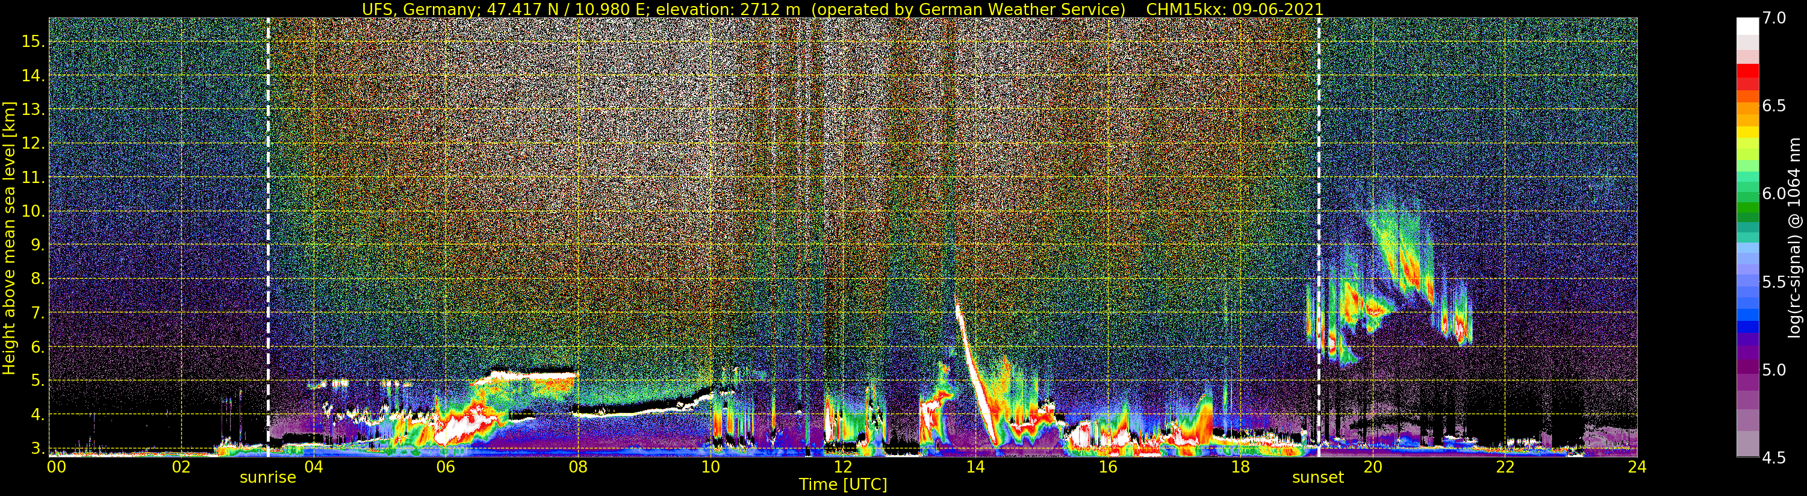This screenshot has width=1807, height=496.
Task: Click the time axis tick label '10'
Action: pos(711,467)
